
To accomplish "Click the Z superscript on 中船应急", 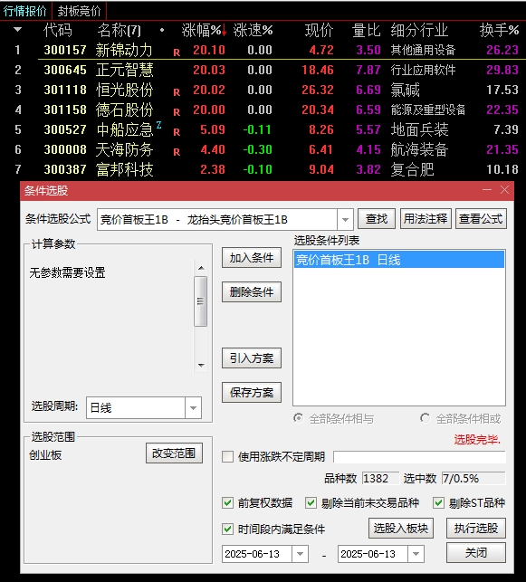I will coord(158,125).
